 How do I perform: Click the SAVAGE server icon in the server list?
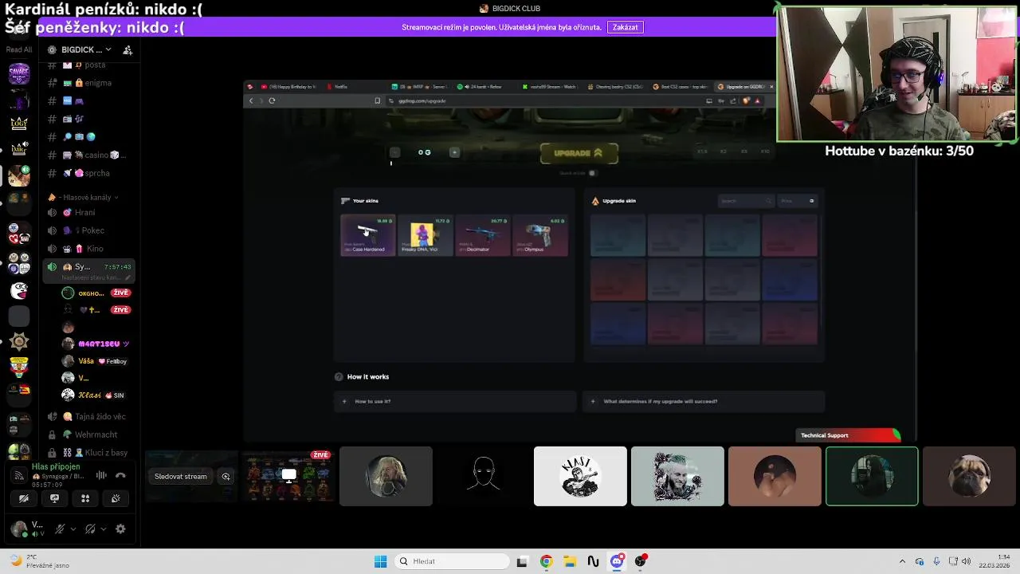[x=19, y=74]
